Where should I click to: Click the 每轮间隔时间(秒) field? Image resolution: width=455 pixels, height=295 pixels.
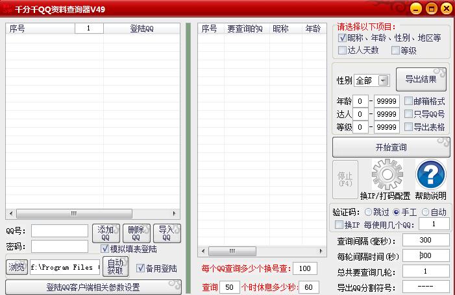point(426,255)
